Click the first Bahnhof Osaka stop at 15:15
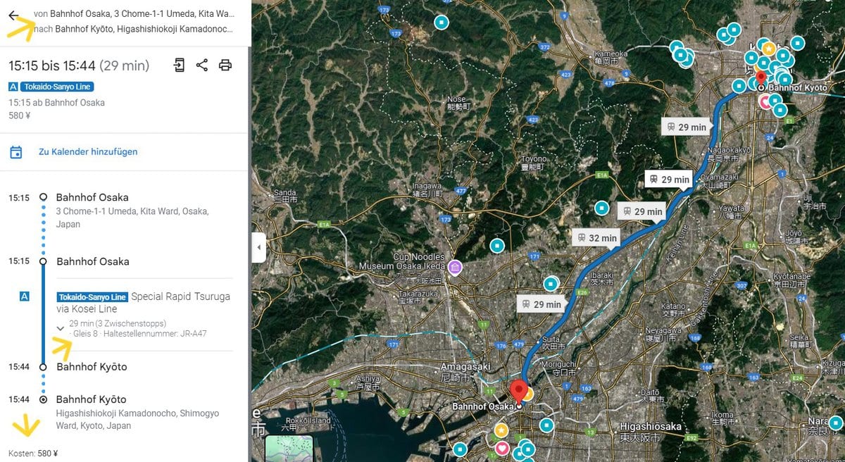Viewport: 845px width, 462px height. coord(92,197)
